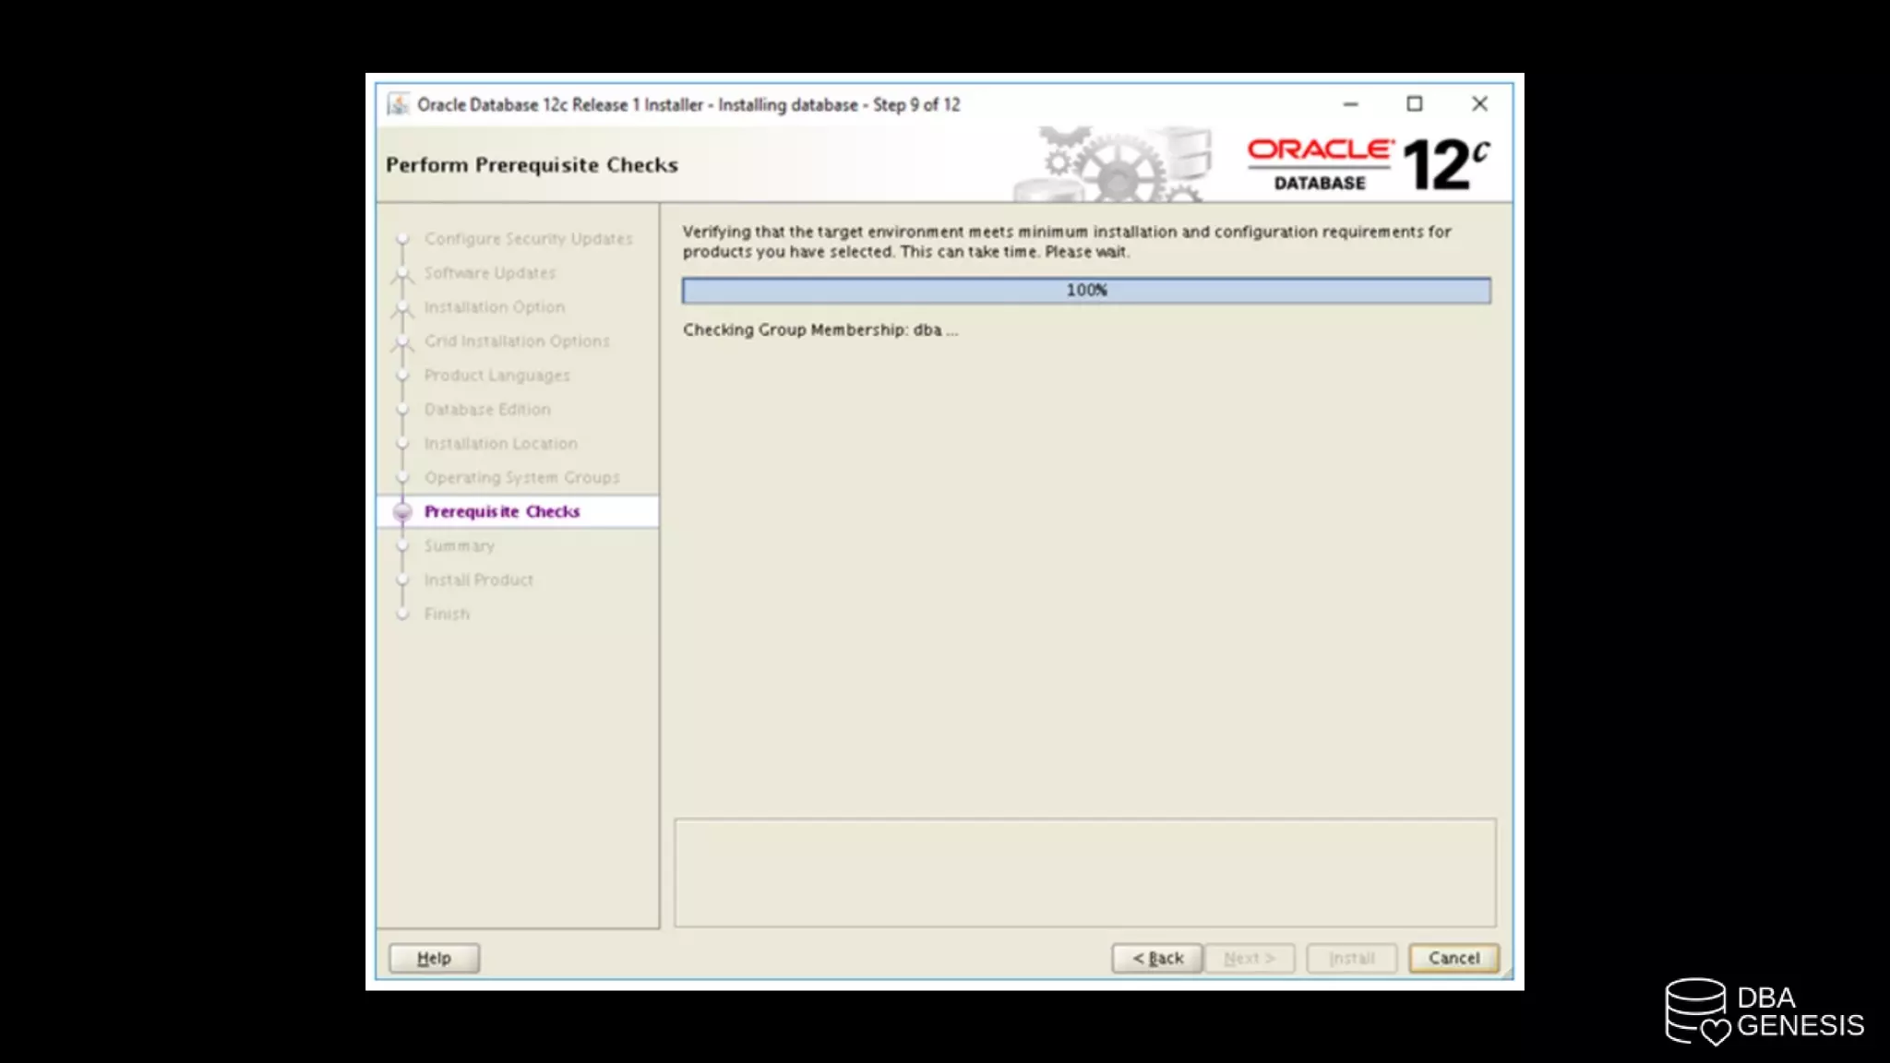This screenshot has width=1890, height=1063.
Task: Click the Prerequisite Checks step bullet icon
Action: pos(402,512)
